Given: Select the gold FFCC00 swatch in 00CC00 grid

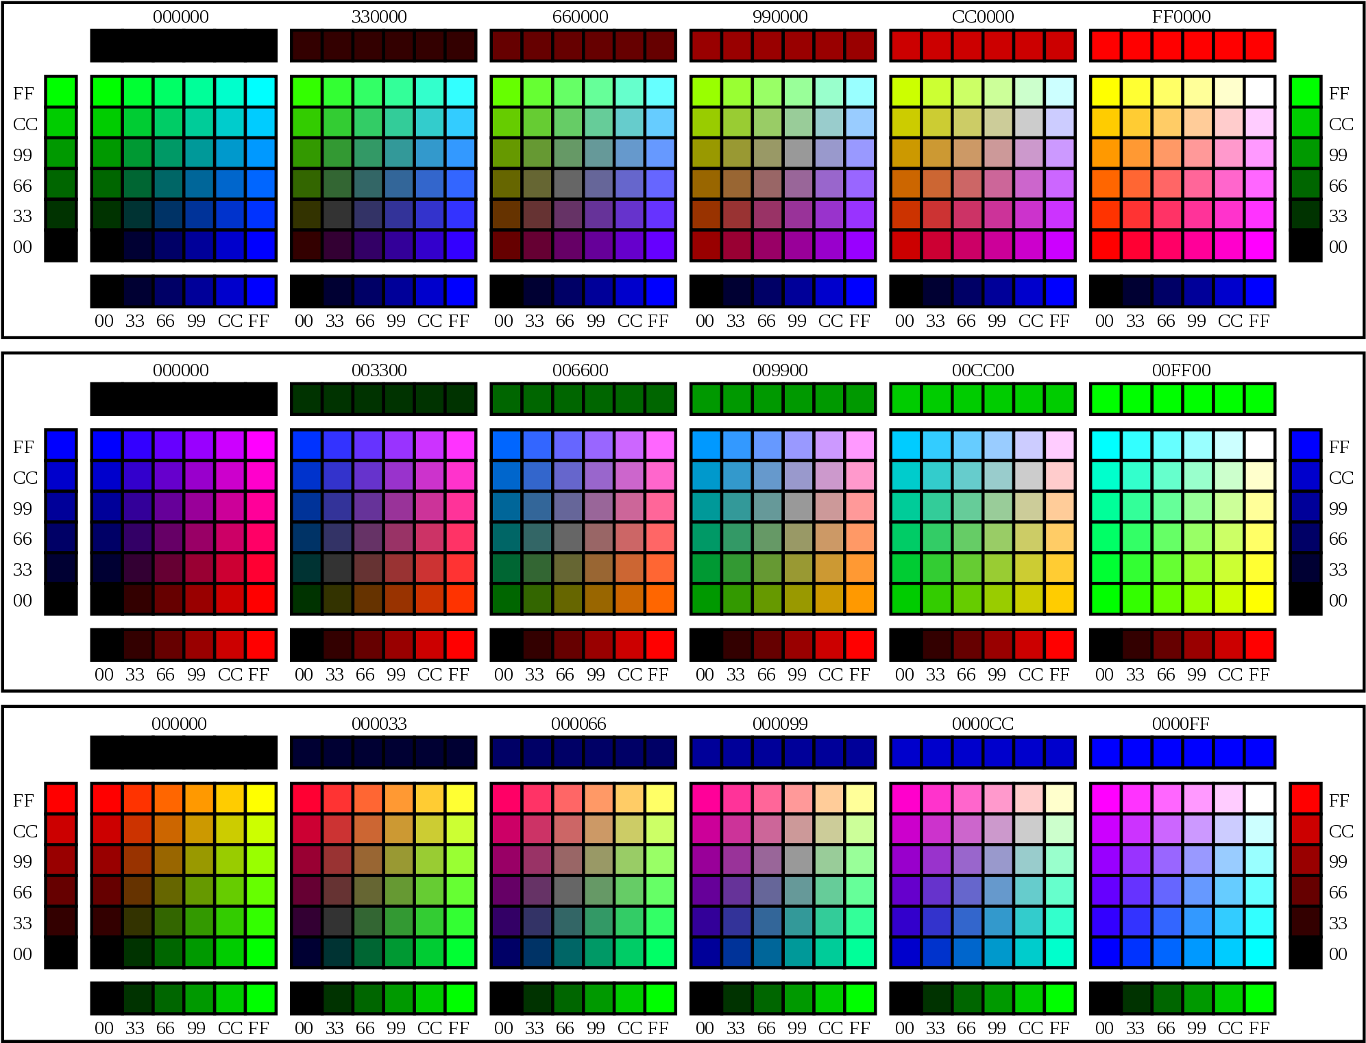Looking at the screenshot, I should click(1060, 599).
